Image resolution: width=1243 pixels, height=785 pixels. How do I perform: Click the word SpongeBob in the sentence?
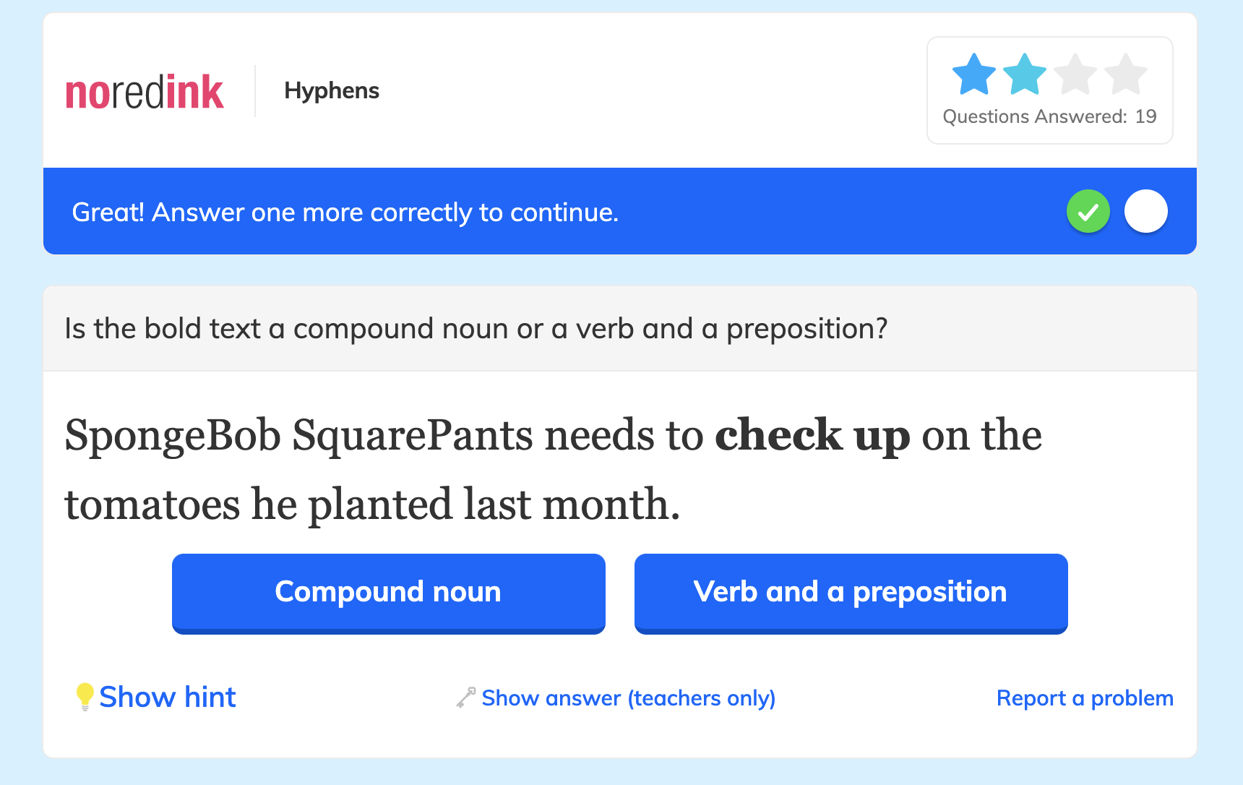173,436
